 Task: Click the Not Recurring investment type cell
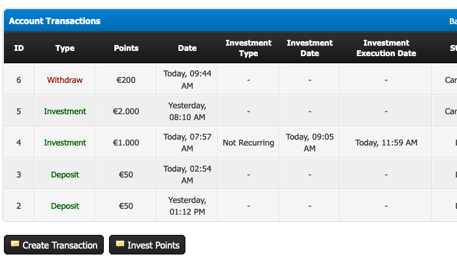click(248, 142)
